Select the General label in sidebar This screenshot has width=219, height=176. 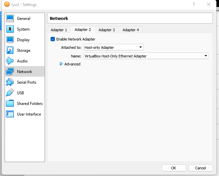24,19
